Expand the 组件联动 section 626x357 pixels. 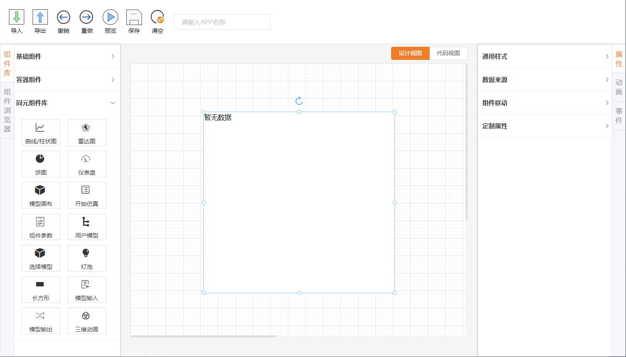545,103
